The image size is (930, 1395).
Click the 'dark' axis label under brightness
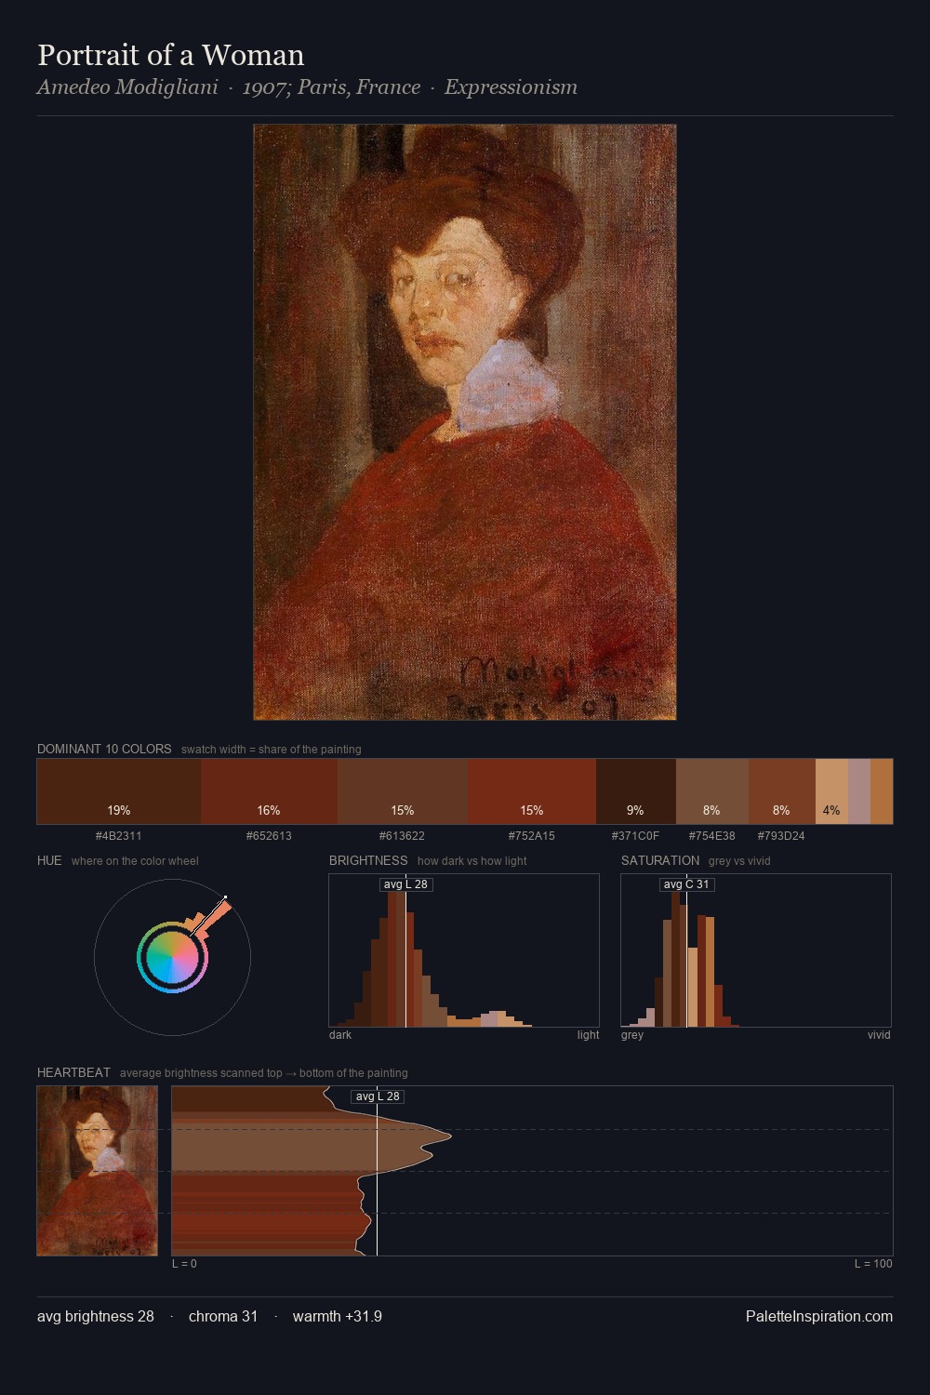[x=340, y=1035]
